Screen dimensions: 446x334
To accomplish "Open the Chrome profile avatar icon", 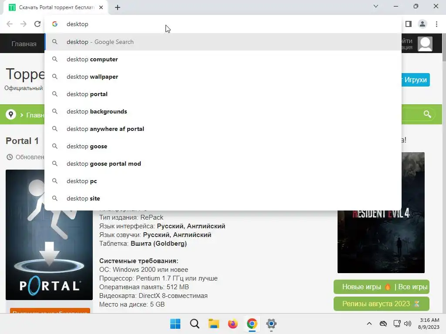I will coord(422,24).
